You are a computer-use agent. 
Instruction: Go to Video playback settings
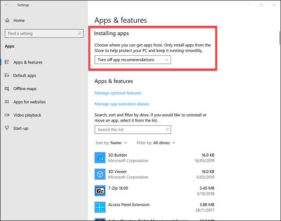point(27,115)
